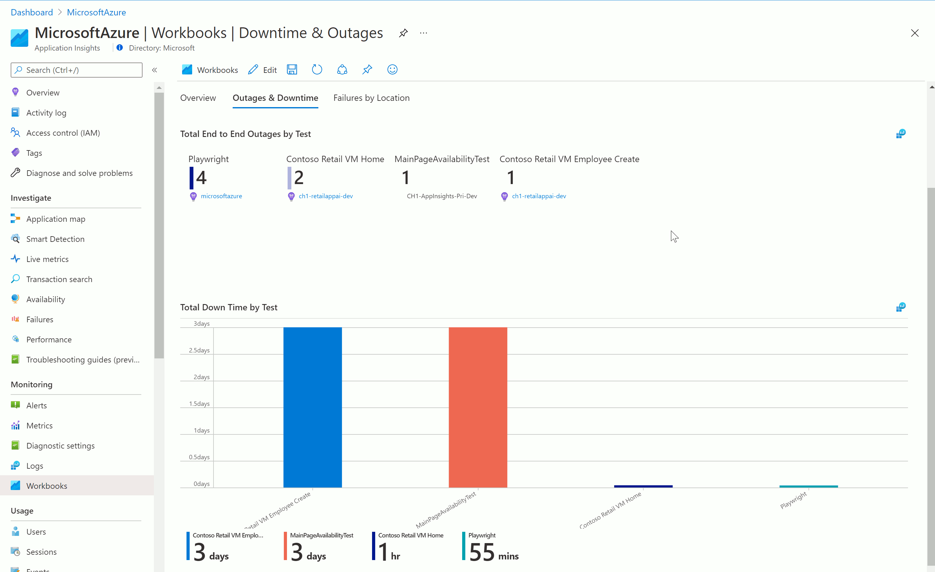Open Live metrics

(x=77, y=259)
